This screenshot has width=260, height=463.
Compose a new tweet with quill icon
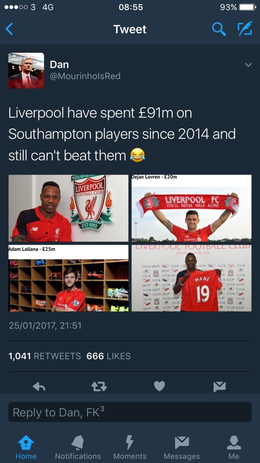click(x=245, y=29)
